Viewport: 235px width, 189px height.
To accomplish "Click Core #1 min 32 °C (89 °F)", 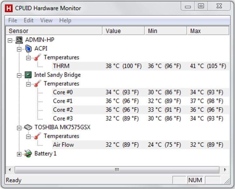I will [x=165, y=101].
